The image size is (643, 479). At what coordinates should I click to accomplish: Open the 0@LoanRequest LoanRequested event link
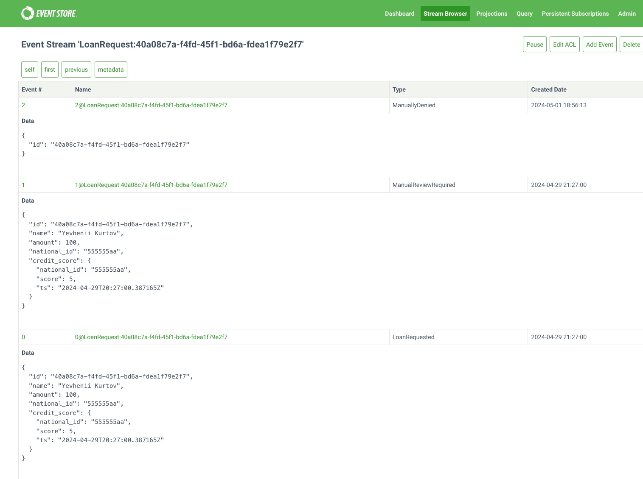[151, 337]
